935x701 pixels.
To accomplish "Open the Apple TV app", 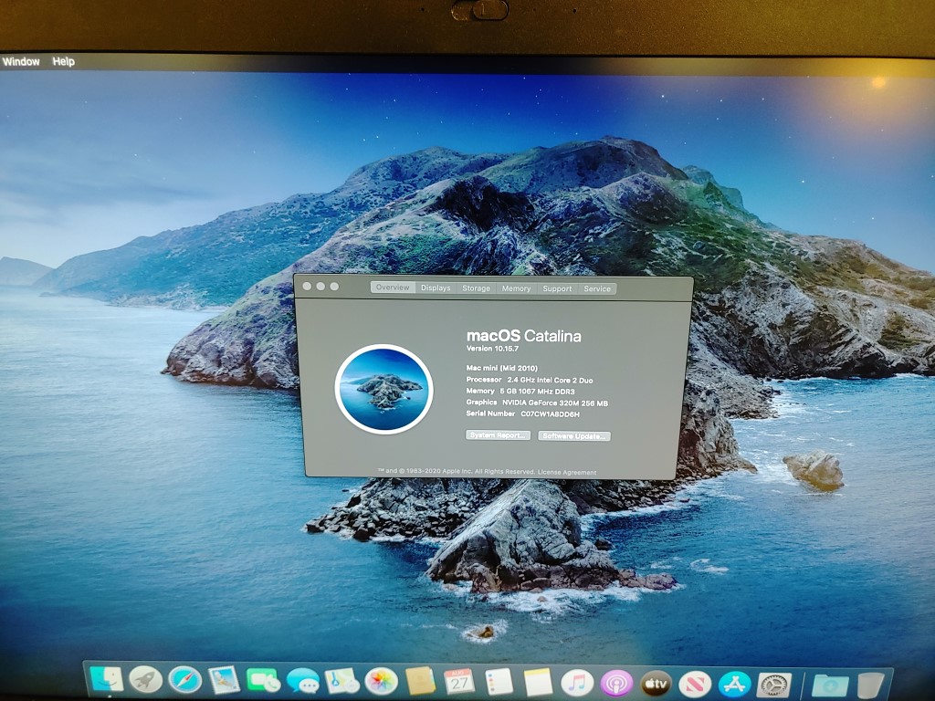I will (657, 683).
